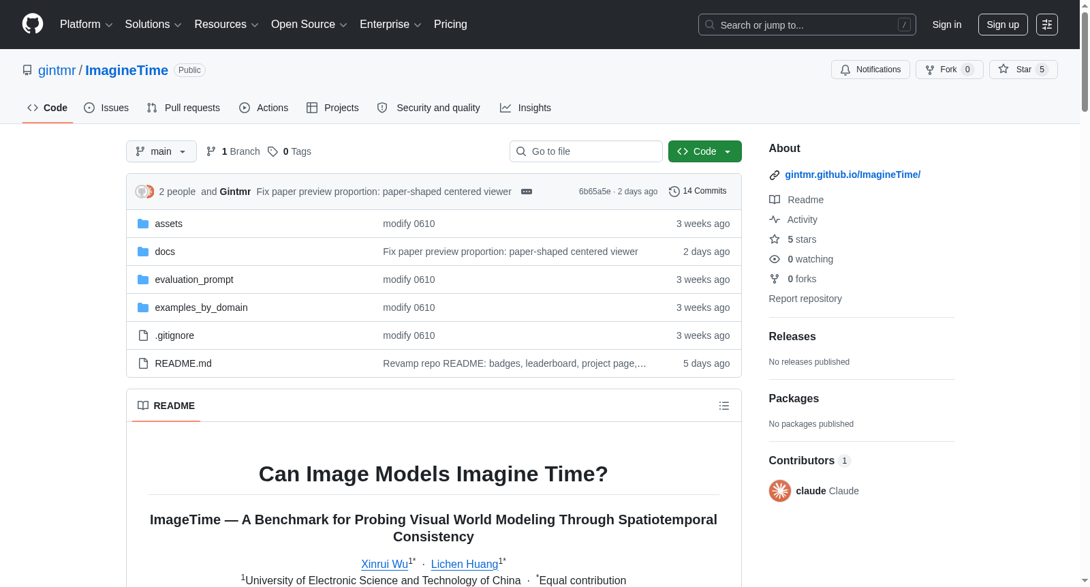1090x587 pixels.
Task: Click the commit history clock icon
Action: [x=674, y=192]
